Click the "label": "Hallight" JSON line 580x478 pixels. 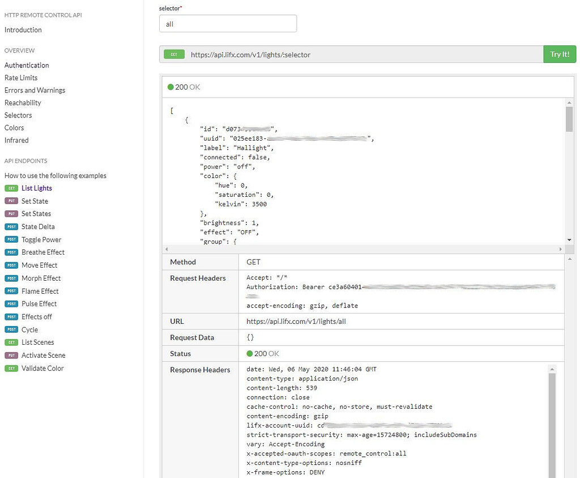(237, 148)
